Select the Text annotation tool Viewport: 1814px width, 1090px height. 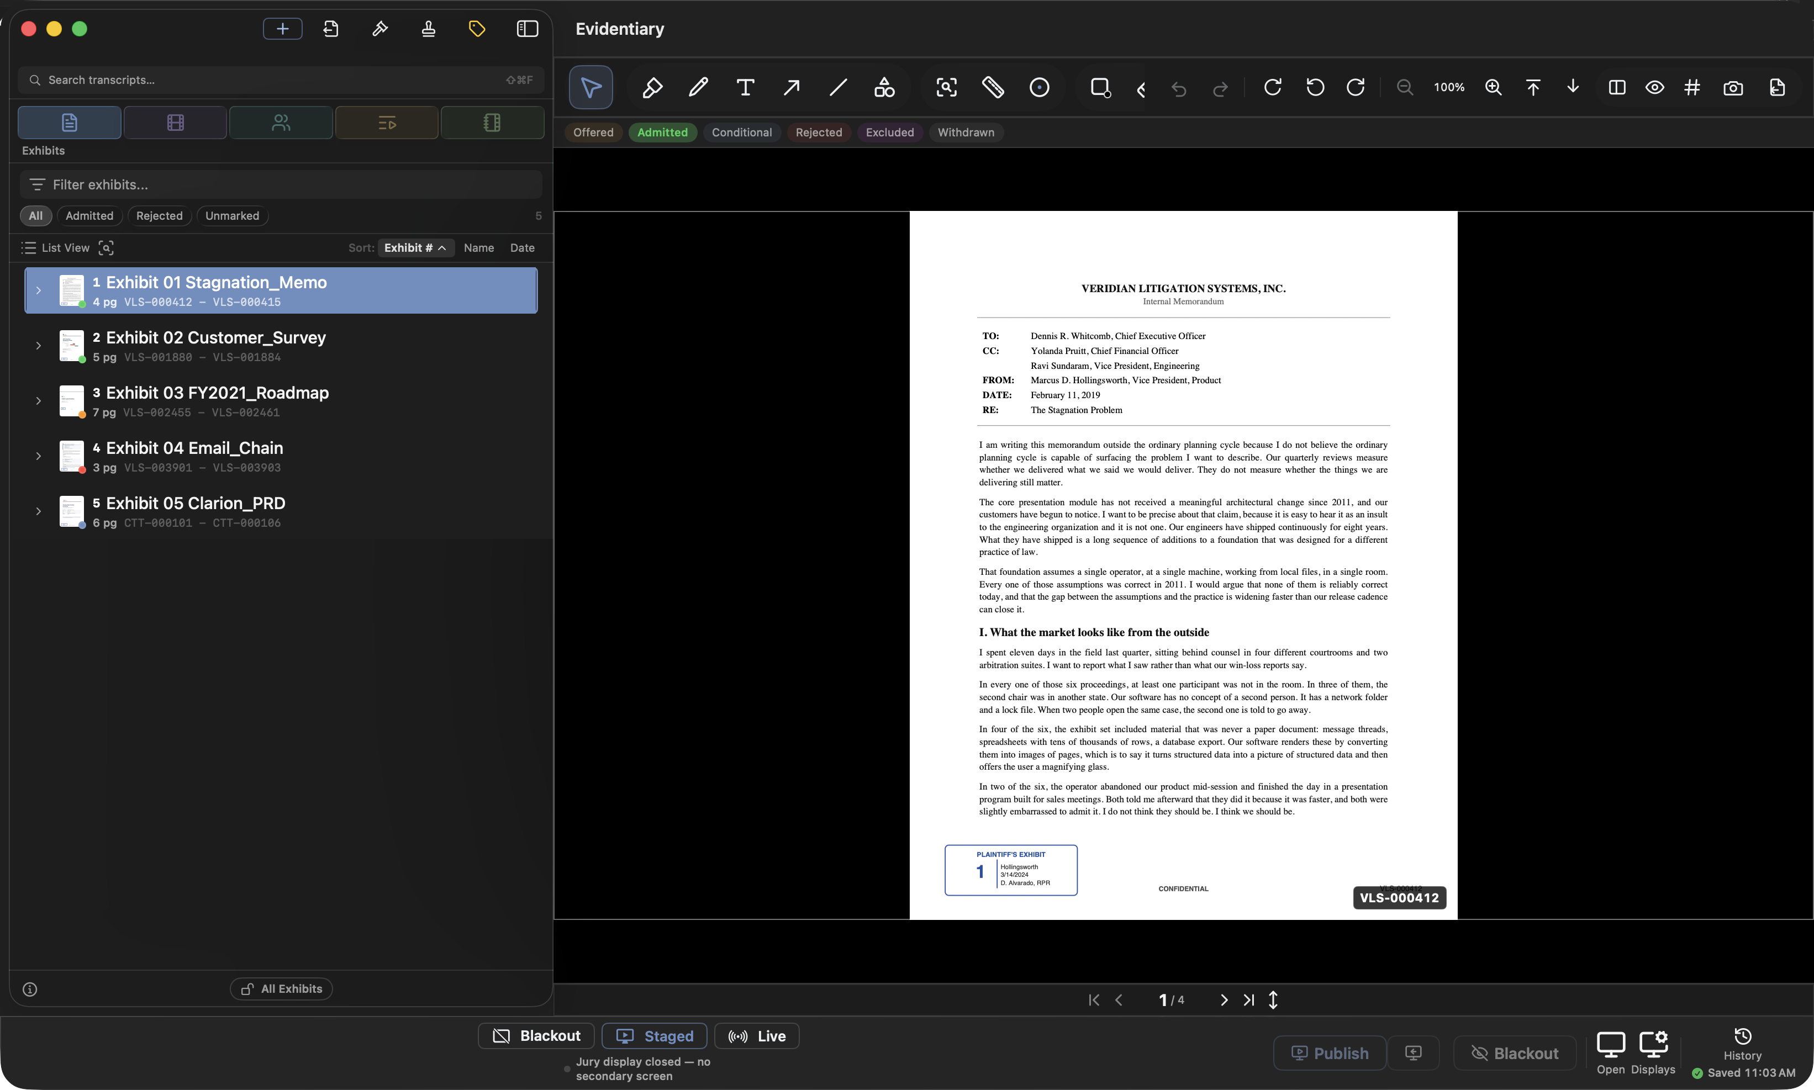pos(745,87)
